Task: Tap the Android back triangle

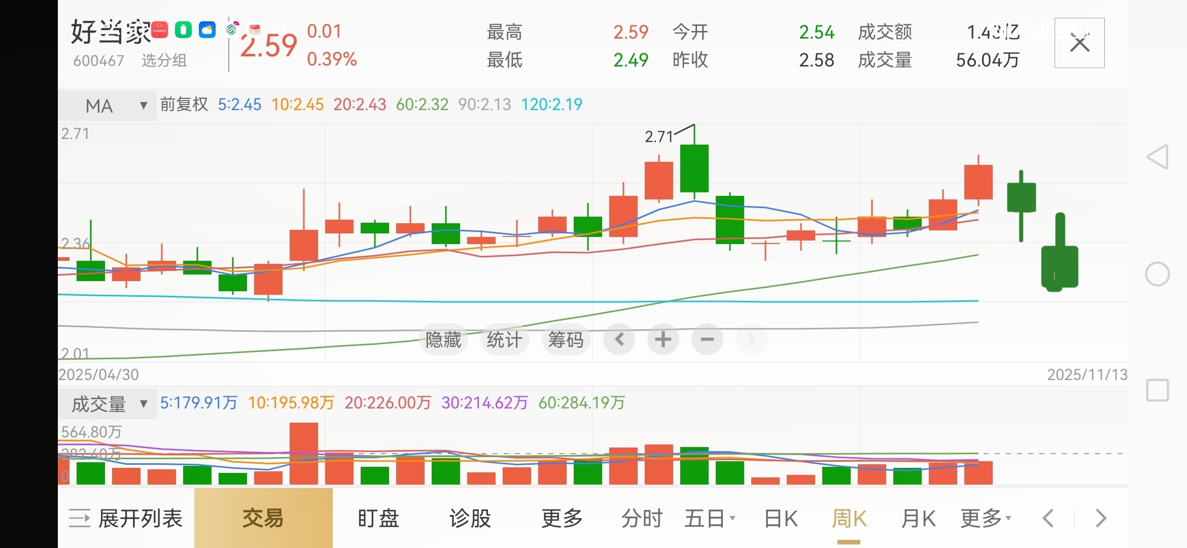Action: pos(1158,157)
